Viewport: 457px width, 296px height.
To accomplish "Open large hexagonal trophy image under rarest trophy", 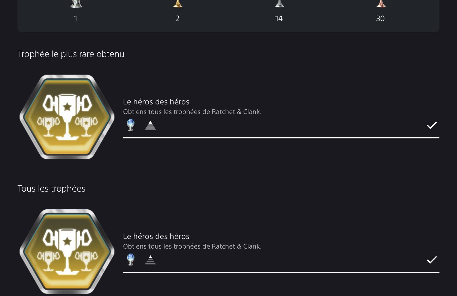I will click(67, 117).
